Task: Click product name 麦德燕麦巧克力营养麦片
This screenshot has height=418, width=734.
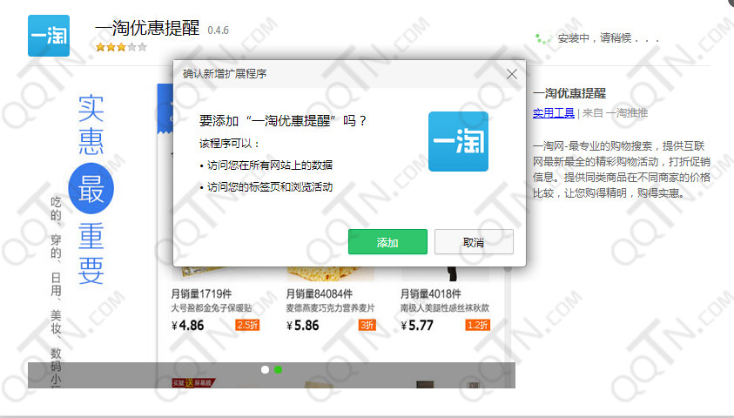Action: click(x=331, y=308)
